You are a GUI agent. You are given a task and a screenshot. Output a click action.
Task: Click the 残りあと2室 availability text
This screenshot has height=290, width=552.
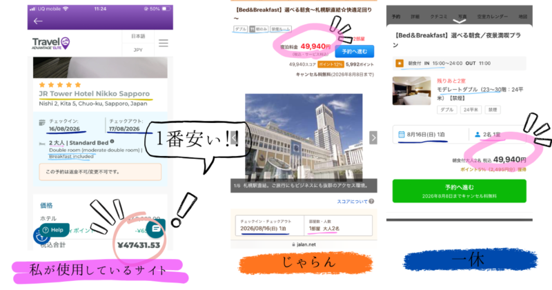click(451, 81)
